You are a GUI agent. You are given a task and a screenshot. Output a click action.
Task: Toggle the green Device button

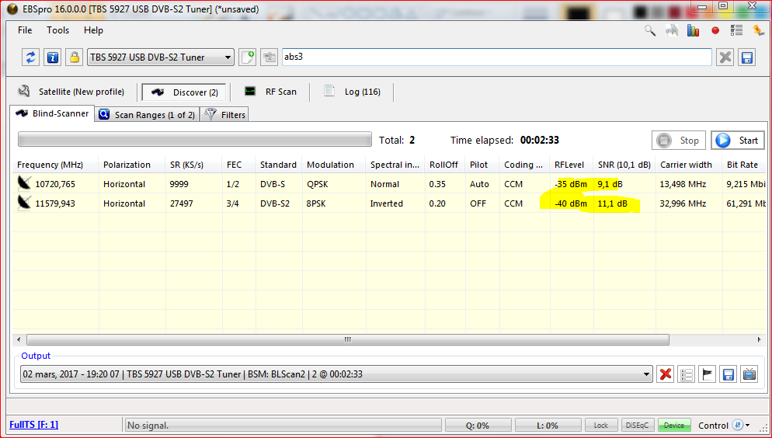click(673, 426)
